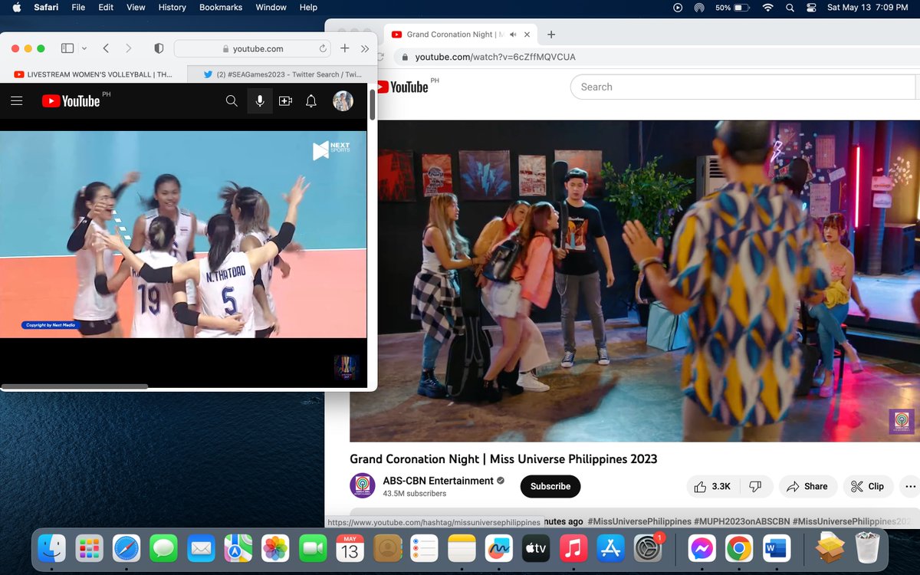Show more toolbar items in Safari
920x575 pixels.
365,48
